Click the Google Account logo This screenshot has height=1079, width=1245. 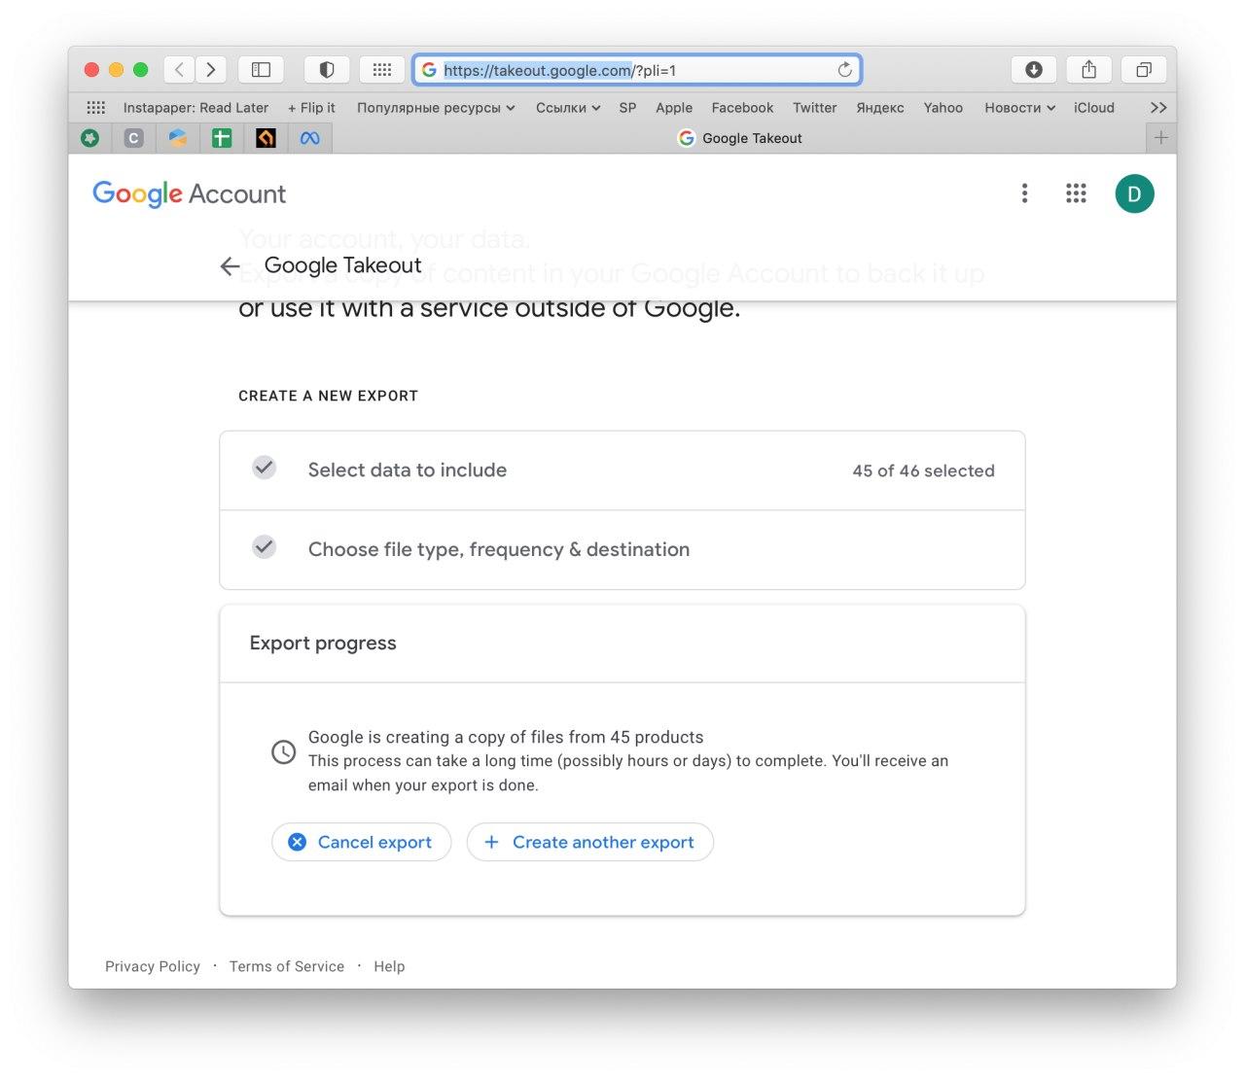pyautogui.click(x=189, y=193)
